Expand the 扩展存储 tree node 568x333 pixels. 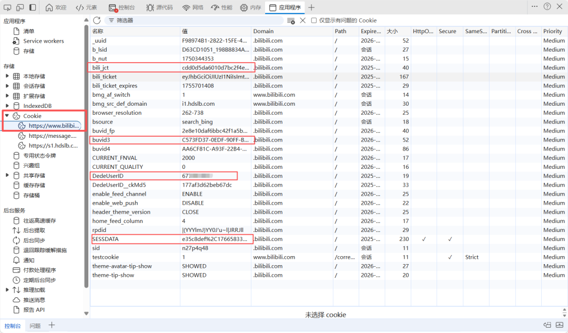7,96
